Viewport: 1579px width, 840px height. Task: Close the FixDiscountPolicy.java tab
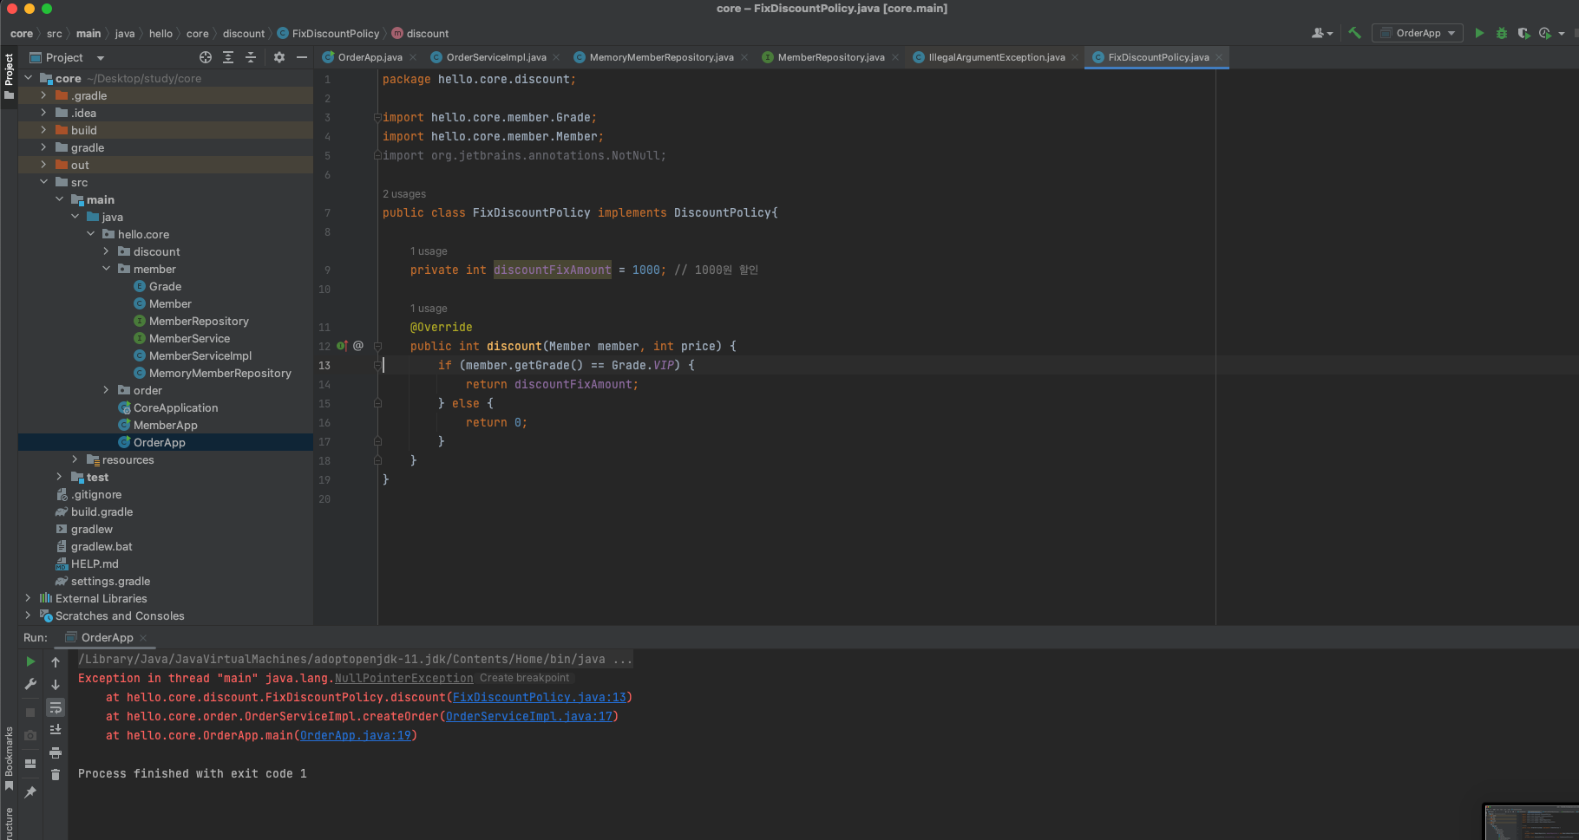click(x=1219, y=57)
